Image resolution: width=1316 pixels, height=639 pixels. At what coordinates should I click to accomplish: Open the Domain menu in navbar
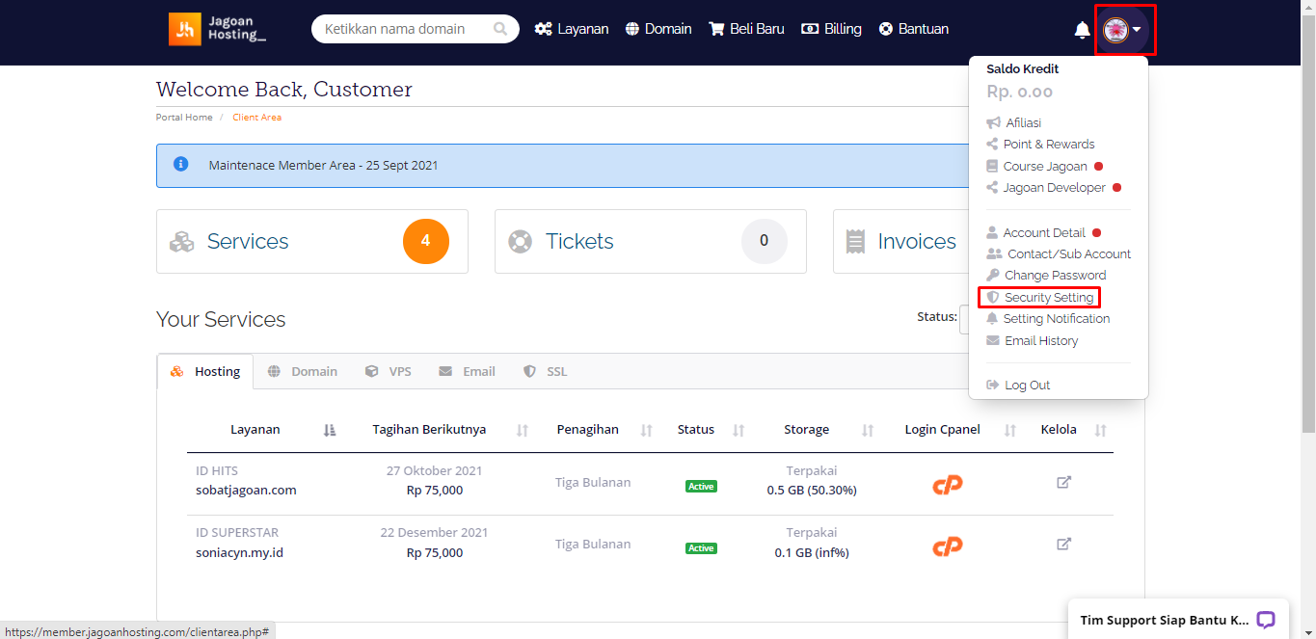658,29
